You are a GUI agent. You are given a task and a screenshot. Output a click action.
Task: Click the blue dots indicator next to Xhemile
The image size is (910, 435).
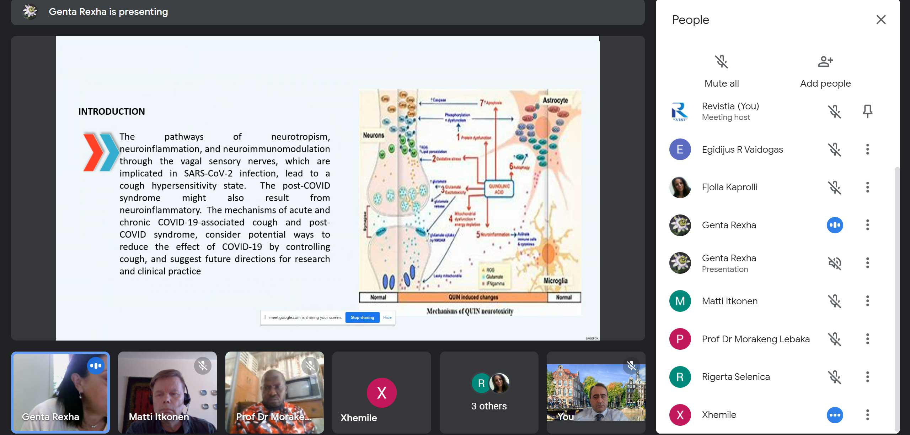835,415
